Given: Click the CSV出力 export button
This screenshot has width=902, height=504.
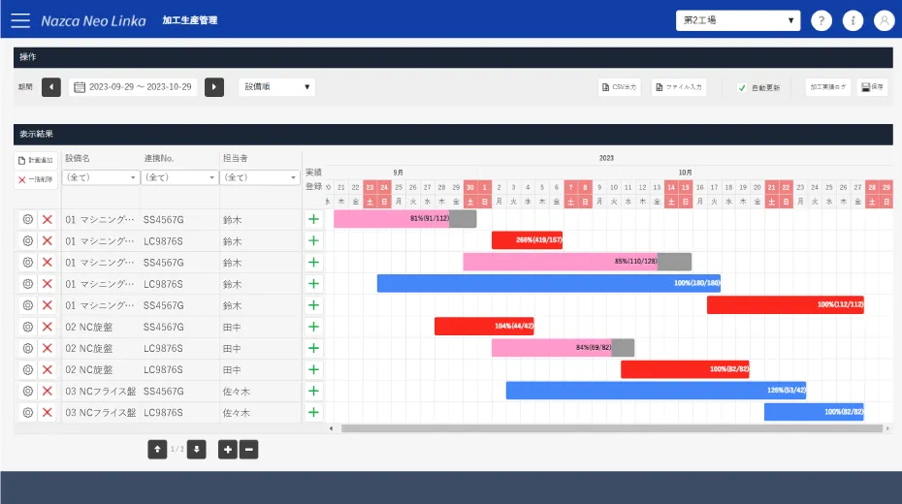Looking at the screenshot, I should pos(620,87).
